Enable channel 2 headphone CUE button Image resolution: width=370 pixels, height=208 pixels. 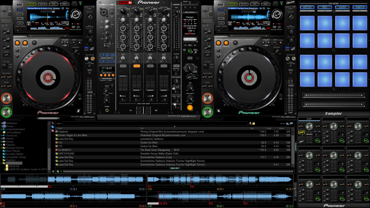136,66
